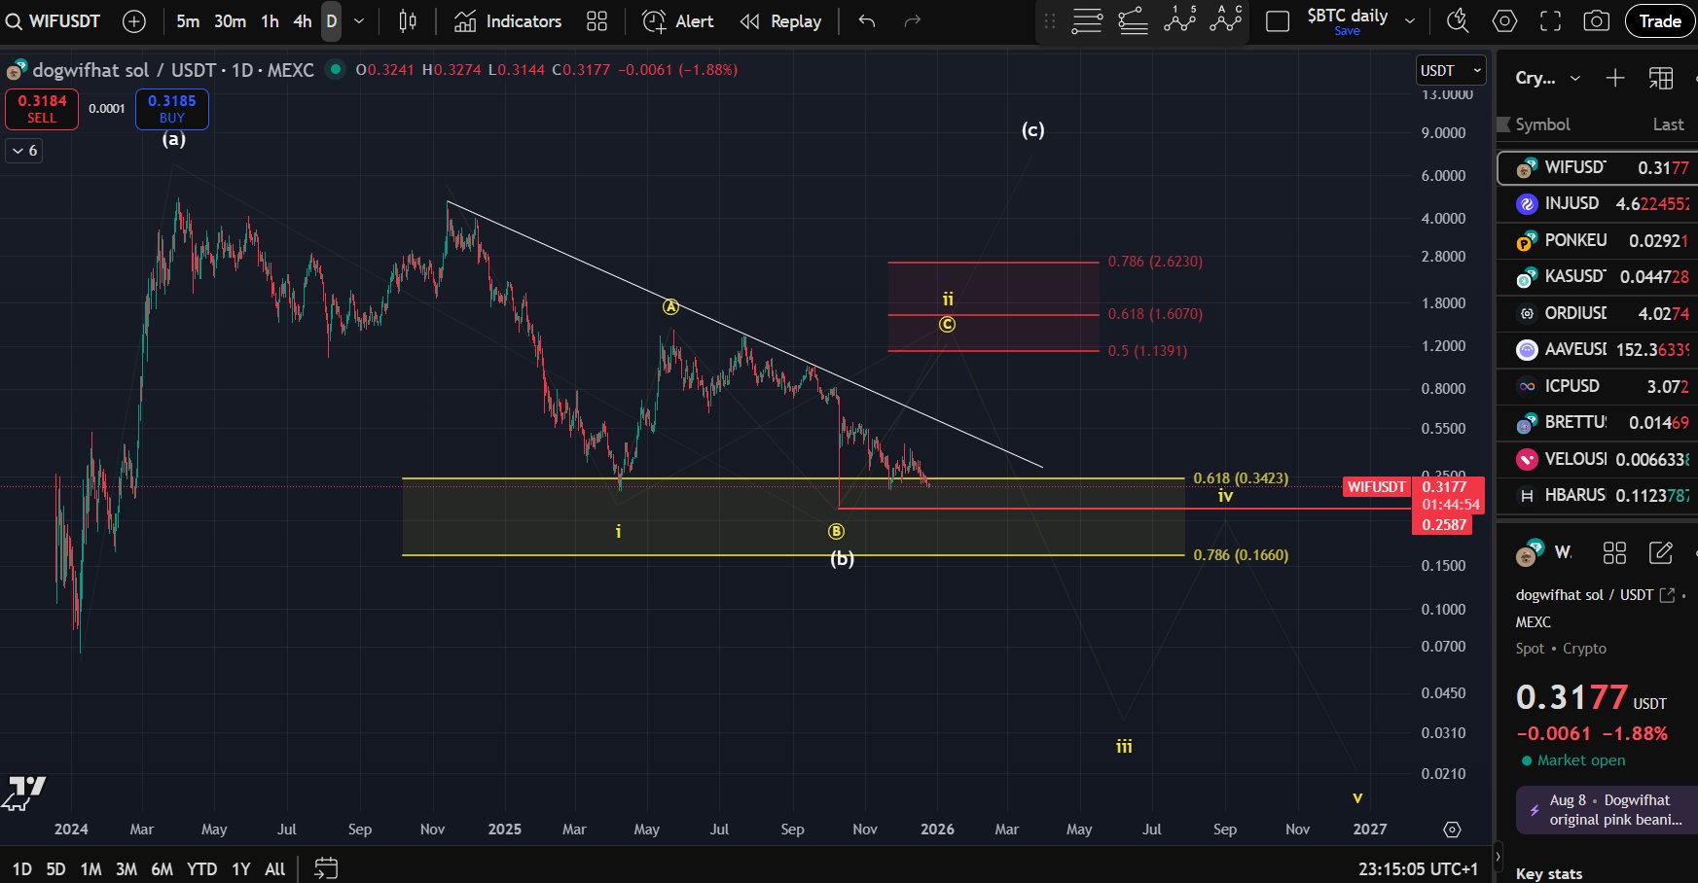Select the BRETTU watchlist row
Viewport: 1698px width, 883px height.
click(x=1597, y=423)
